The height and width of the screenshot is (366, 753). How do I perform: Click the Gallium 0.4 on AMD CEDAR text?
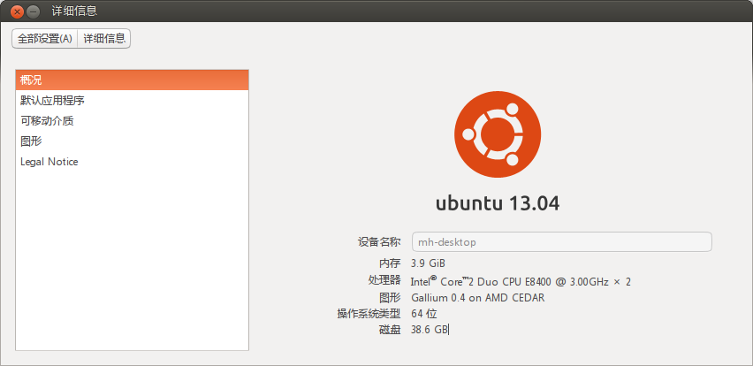tap(478, 298)
